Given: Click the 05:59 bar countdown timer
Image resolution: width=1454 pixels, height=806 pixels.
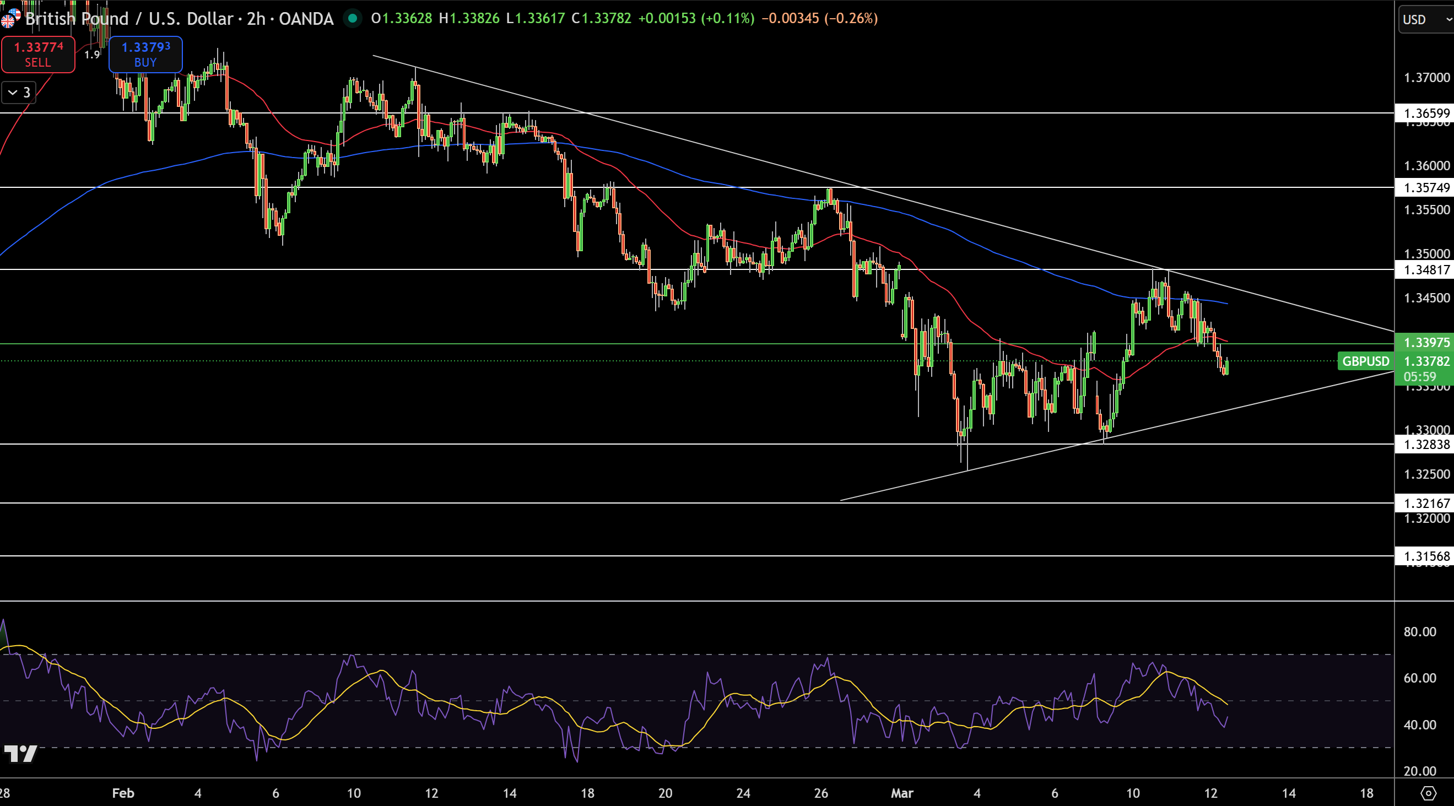Looking at the screenshot, I should (x=1420, y=377).
